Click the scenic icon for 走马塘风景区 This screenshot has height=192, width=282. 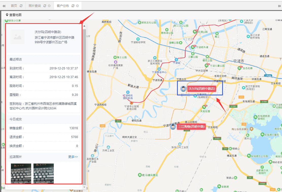point(139,175)
